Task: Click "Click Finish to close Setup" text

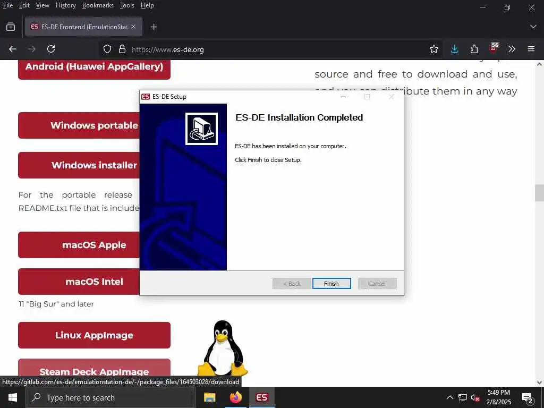Action: [x=268, y=160]
